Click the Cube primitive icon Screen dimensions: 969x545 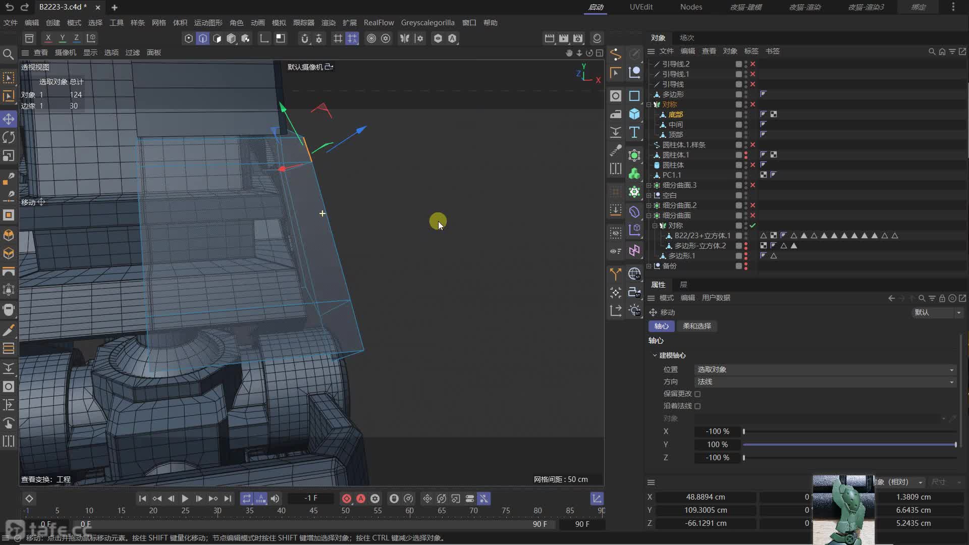[634, 114]
